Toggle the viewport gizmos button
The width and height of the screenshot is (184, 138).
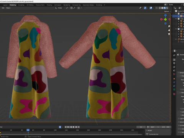click(145, 8)
